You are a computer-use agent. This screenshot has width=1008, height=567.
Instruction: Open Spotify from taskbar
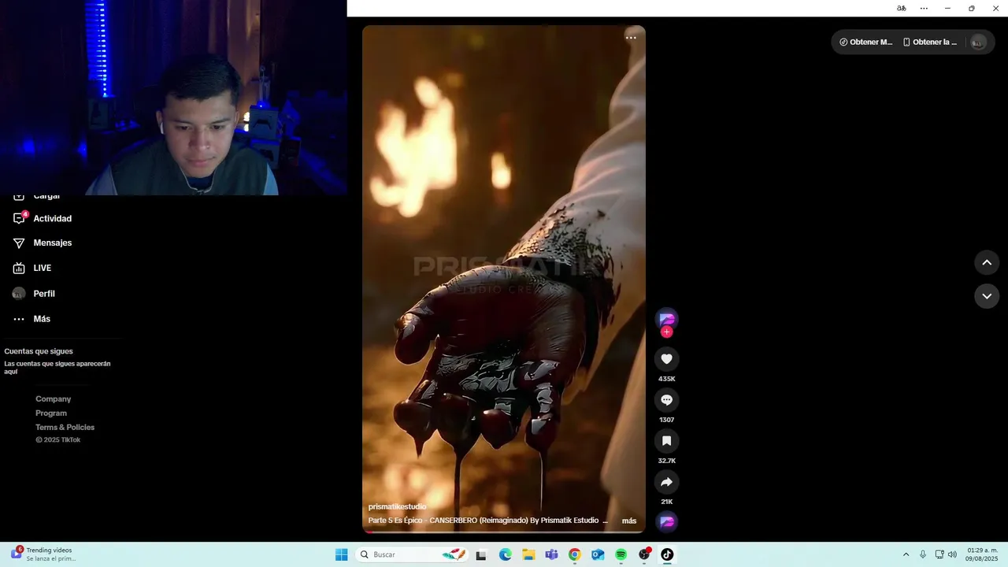click(x=621, y=554)
